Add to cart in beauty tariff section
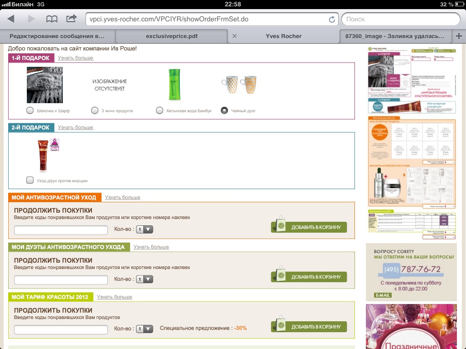The width and height of the screenshot is (466, 349). coord(309,327)
